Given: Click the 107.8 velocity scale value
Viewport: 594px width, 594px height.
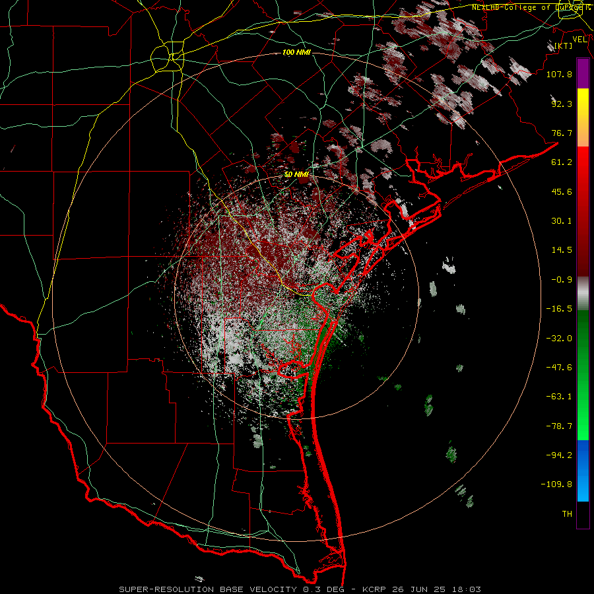Looking at the screenshot, I should (x=559, y=74).
